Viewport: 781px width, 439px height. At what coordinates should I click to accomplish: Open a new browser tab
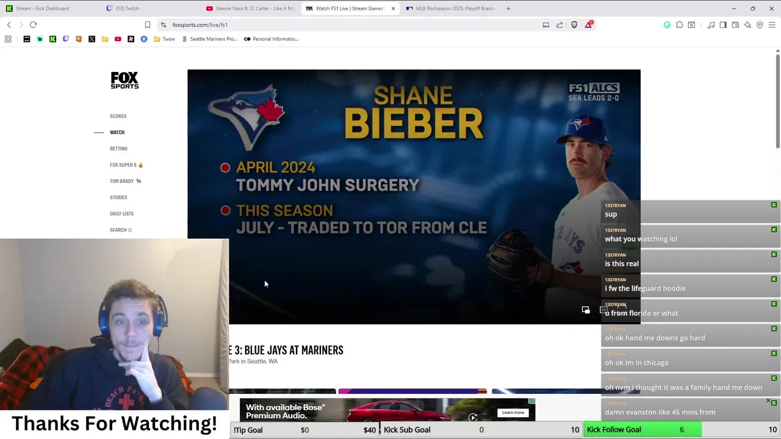[x=508, y=9]
